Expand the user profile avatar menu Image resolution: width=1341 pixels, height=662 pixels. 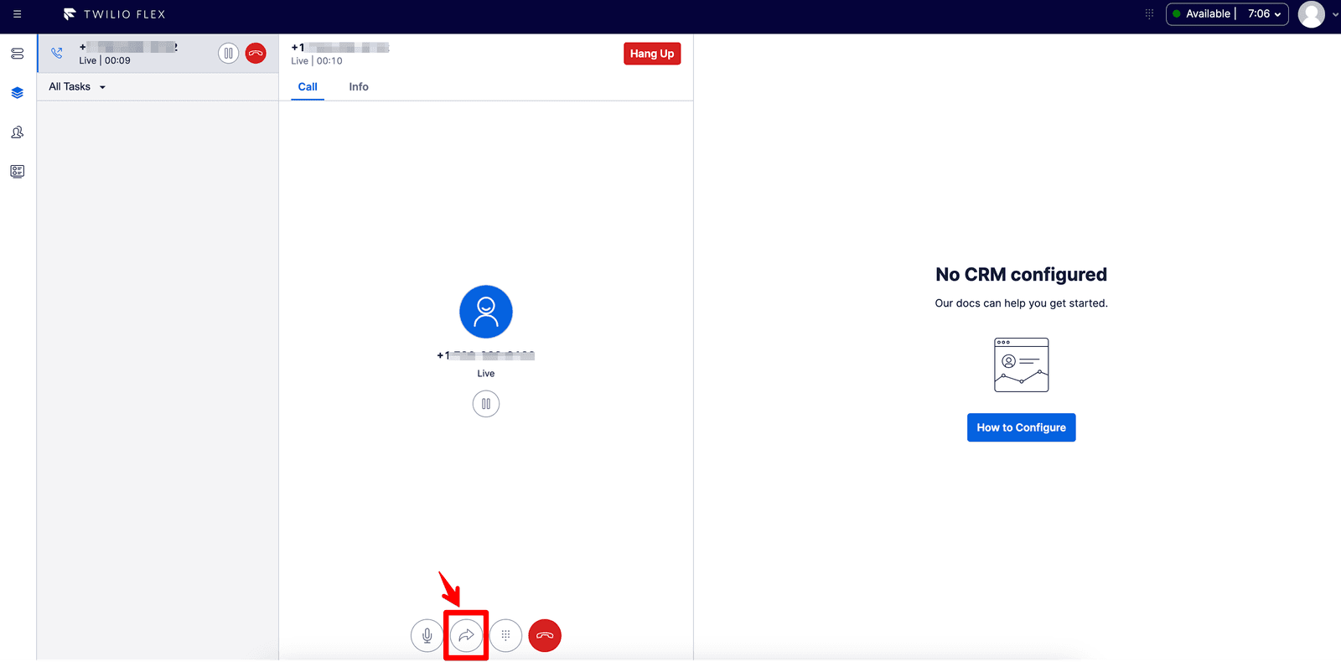[x=1317, y=14]
